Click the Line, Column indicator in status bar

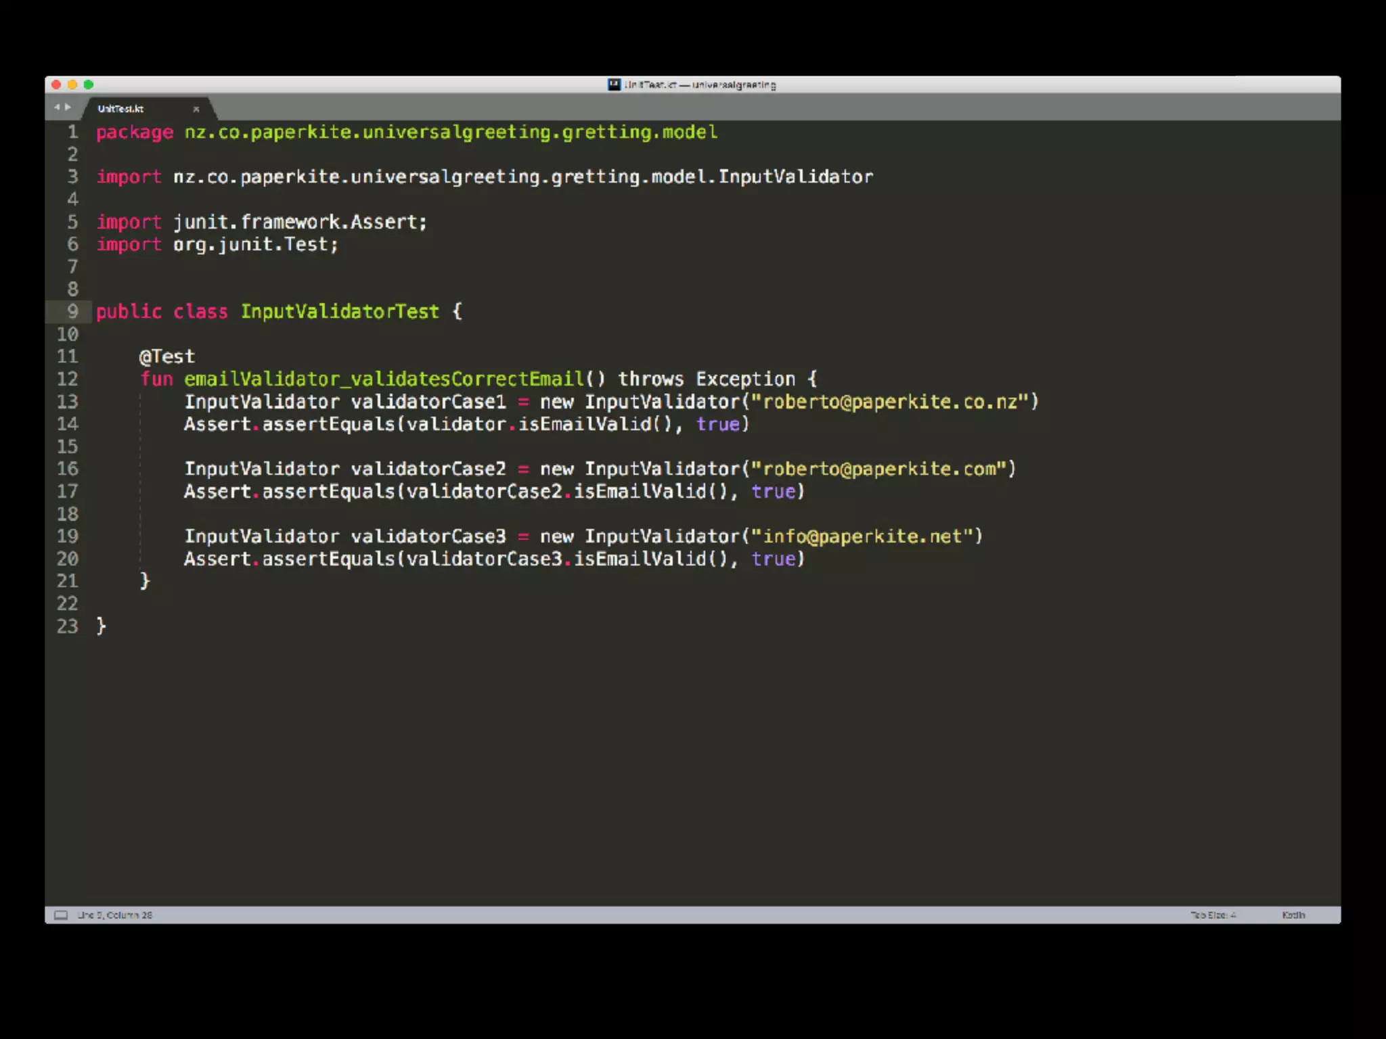point(115,915)
